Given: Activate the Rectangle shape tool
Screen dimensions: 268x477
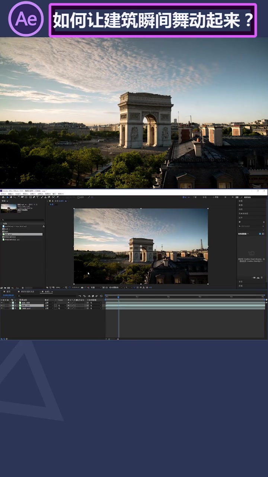Looking at the screenshot, I should pyautogui.click(x=30, y=197).
